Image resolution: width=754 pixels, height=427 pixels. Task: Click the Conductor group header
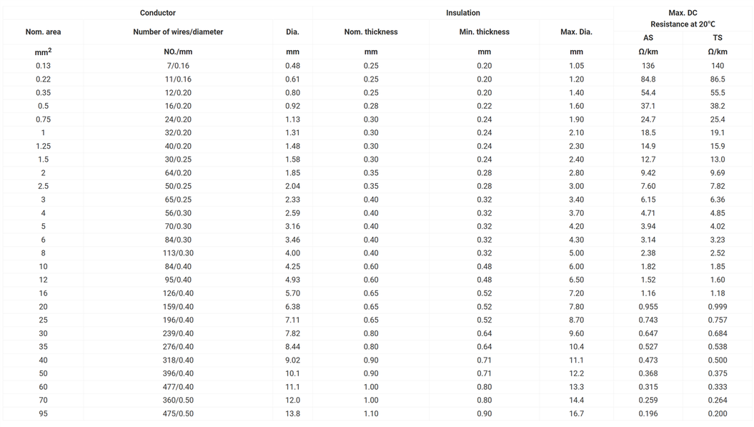157,13
